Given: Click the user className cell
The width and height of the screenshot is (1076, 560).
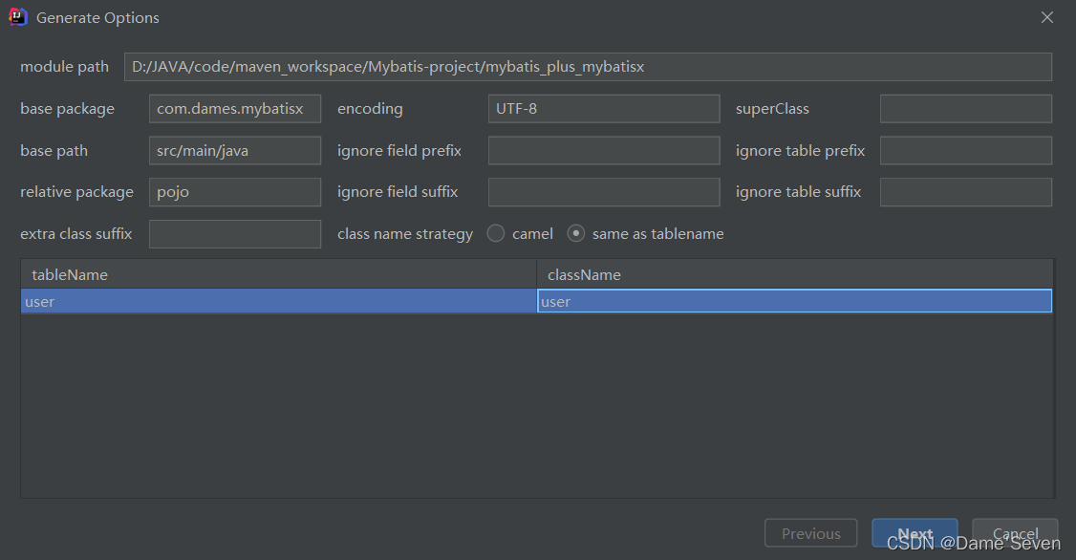Looking at the screenshot, I should pyautogui.click(x=795, y=301).
